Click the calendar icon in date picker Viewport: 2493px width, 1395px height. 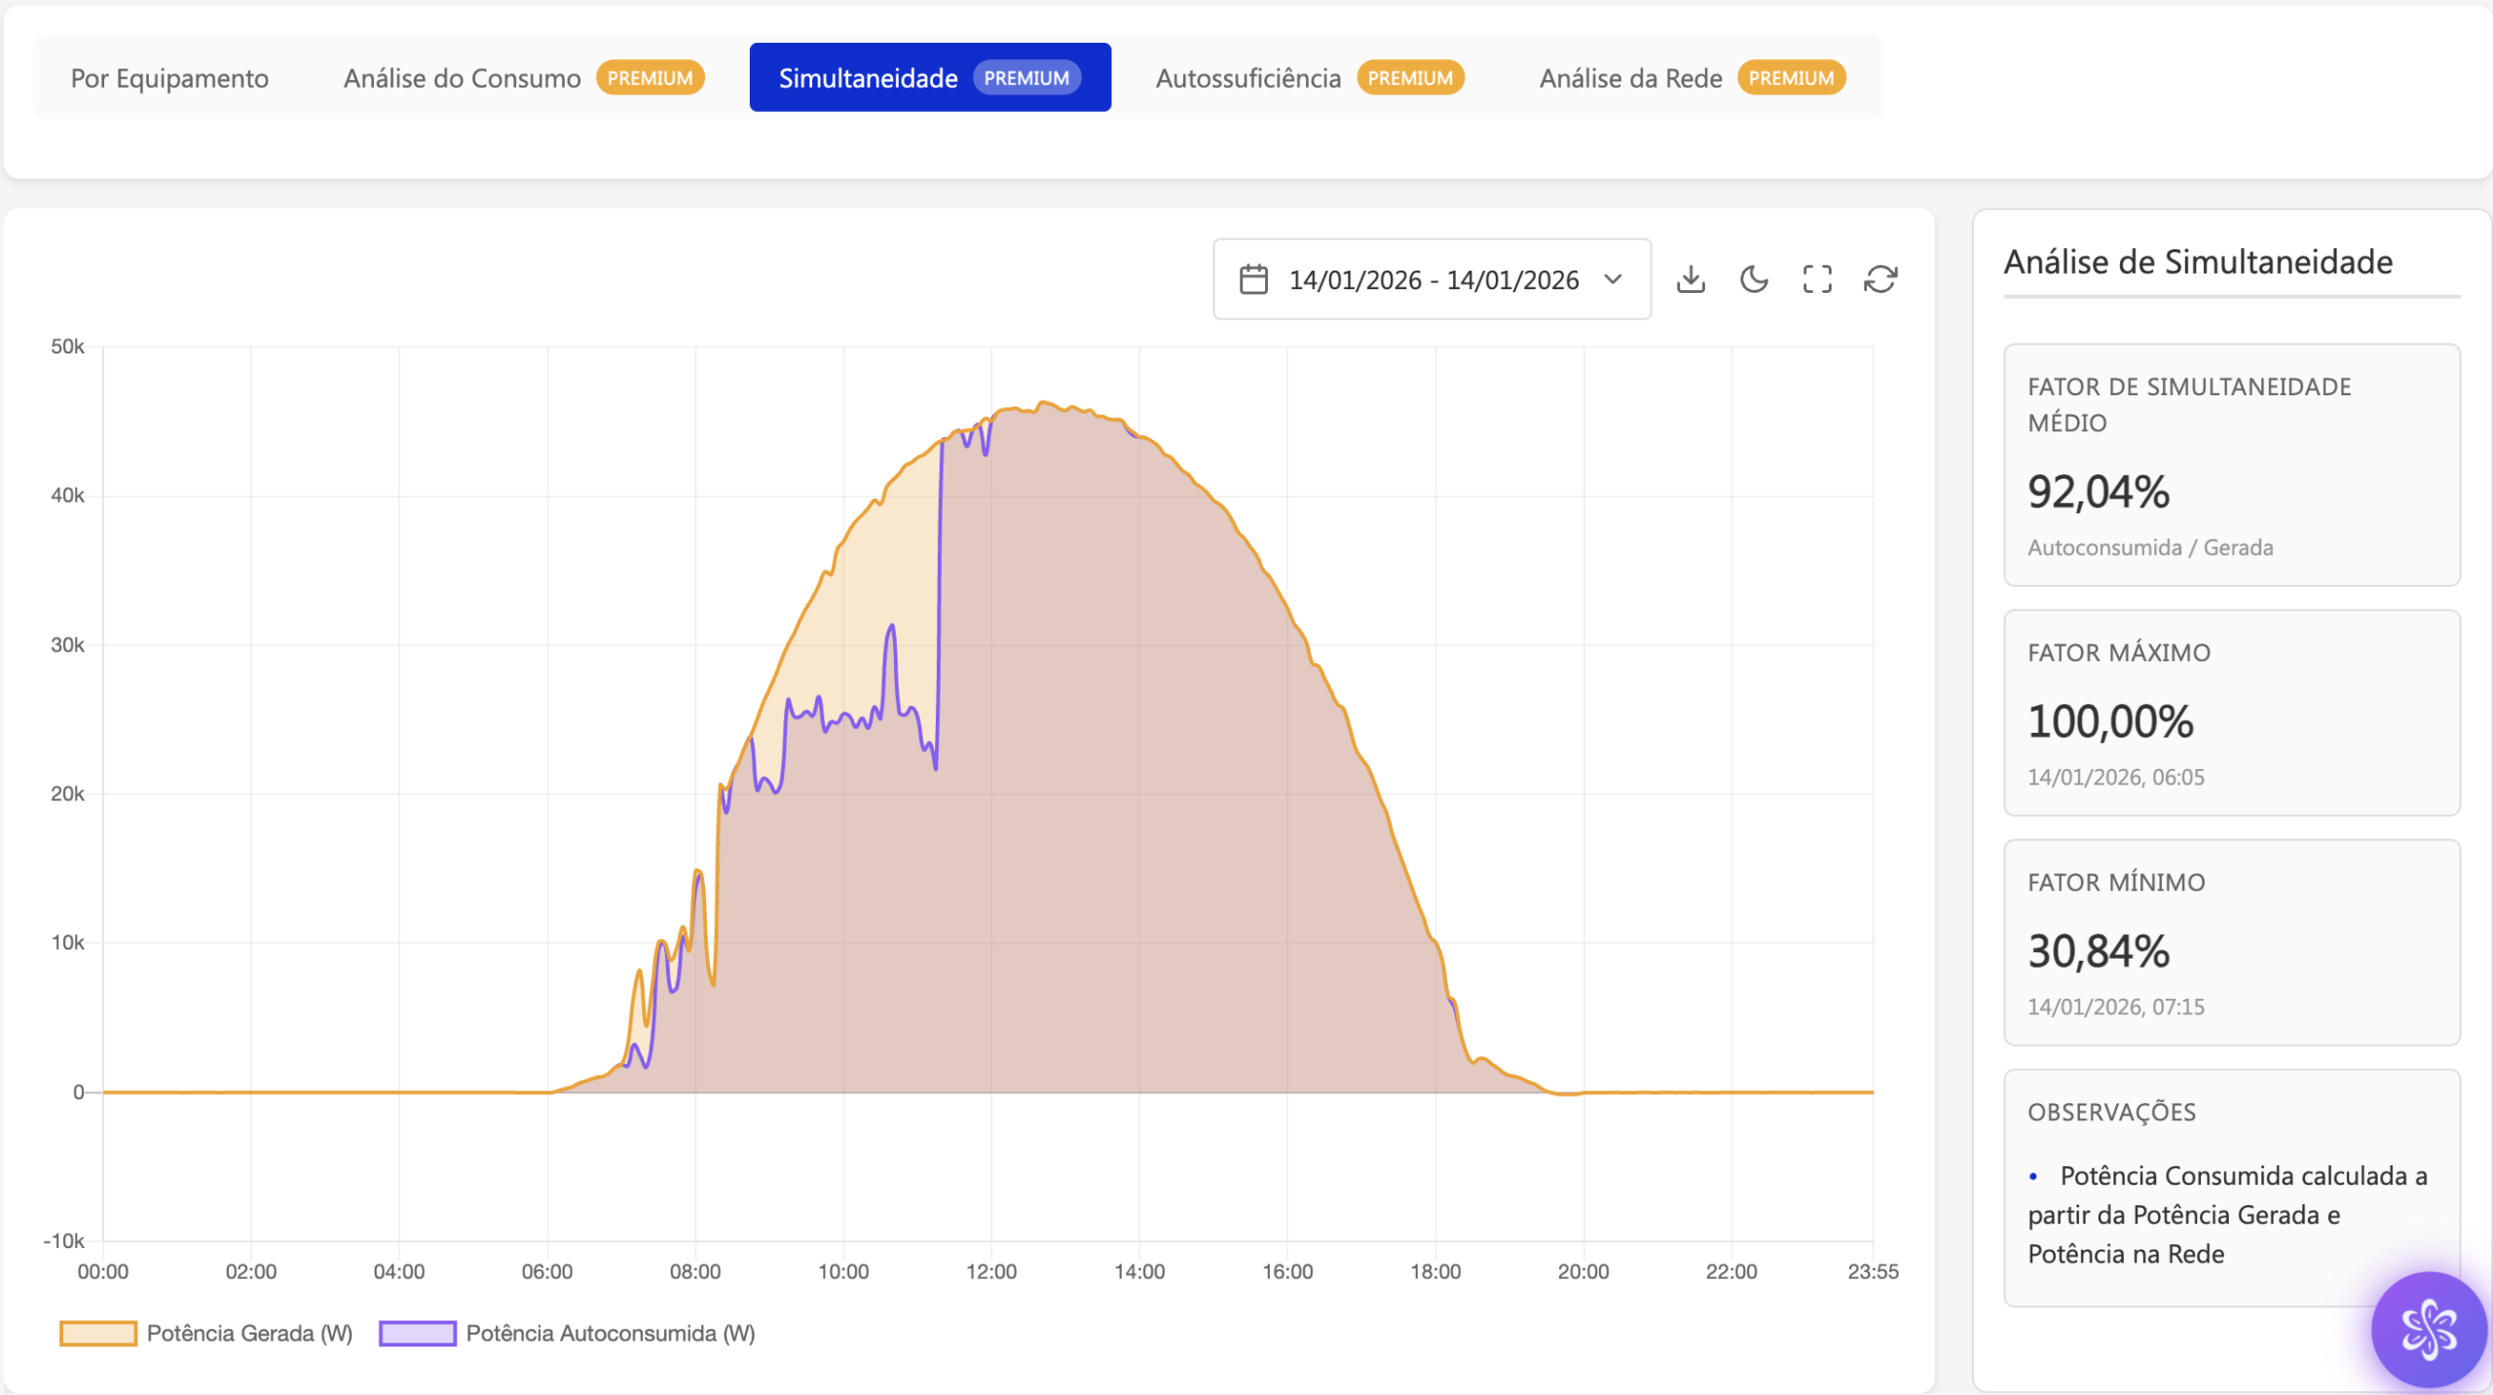coord(1253,279)
